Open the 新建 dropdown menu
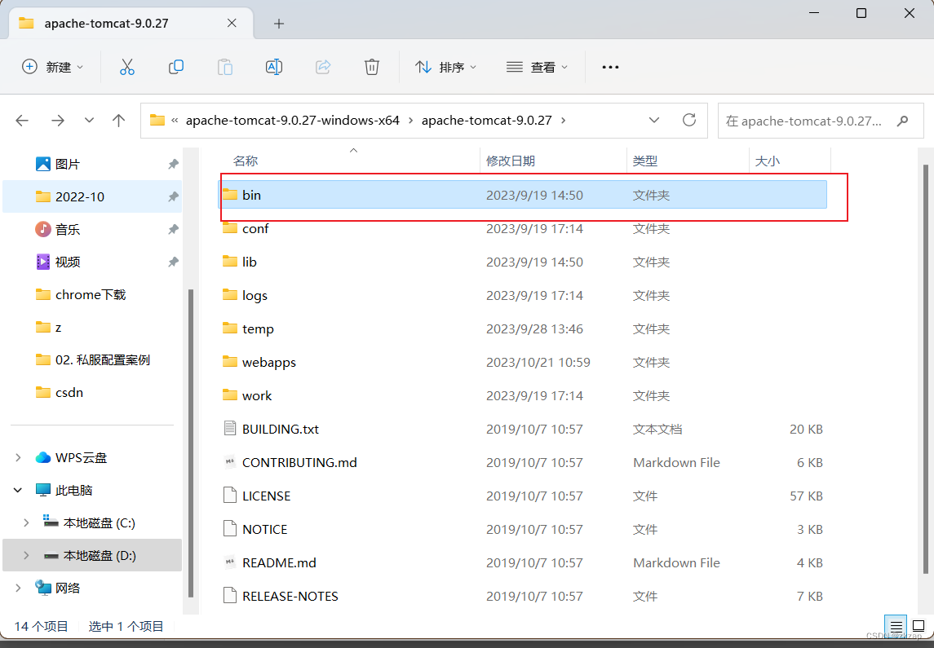934x648 pixels. tap(52, 67)
